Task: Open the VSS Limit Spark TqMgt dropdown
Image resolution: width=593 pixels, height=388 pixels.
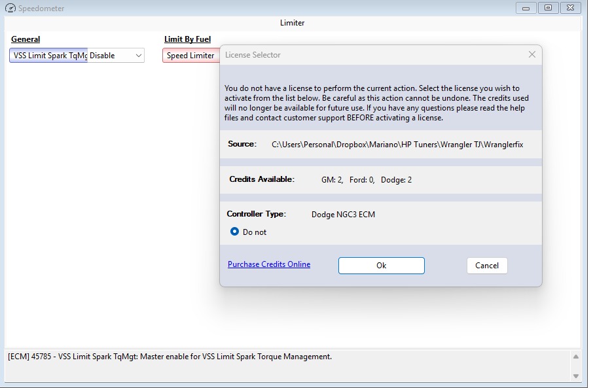Action: coord(138,56)
